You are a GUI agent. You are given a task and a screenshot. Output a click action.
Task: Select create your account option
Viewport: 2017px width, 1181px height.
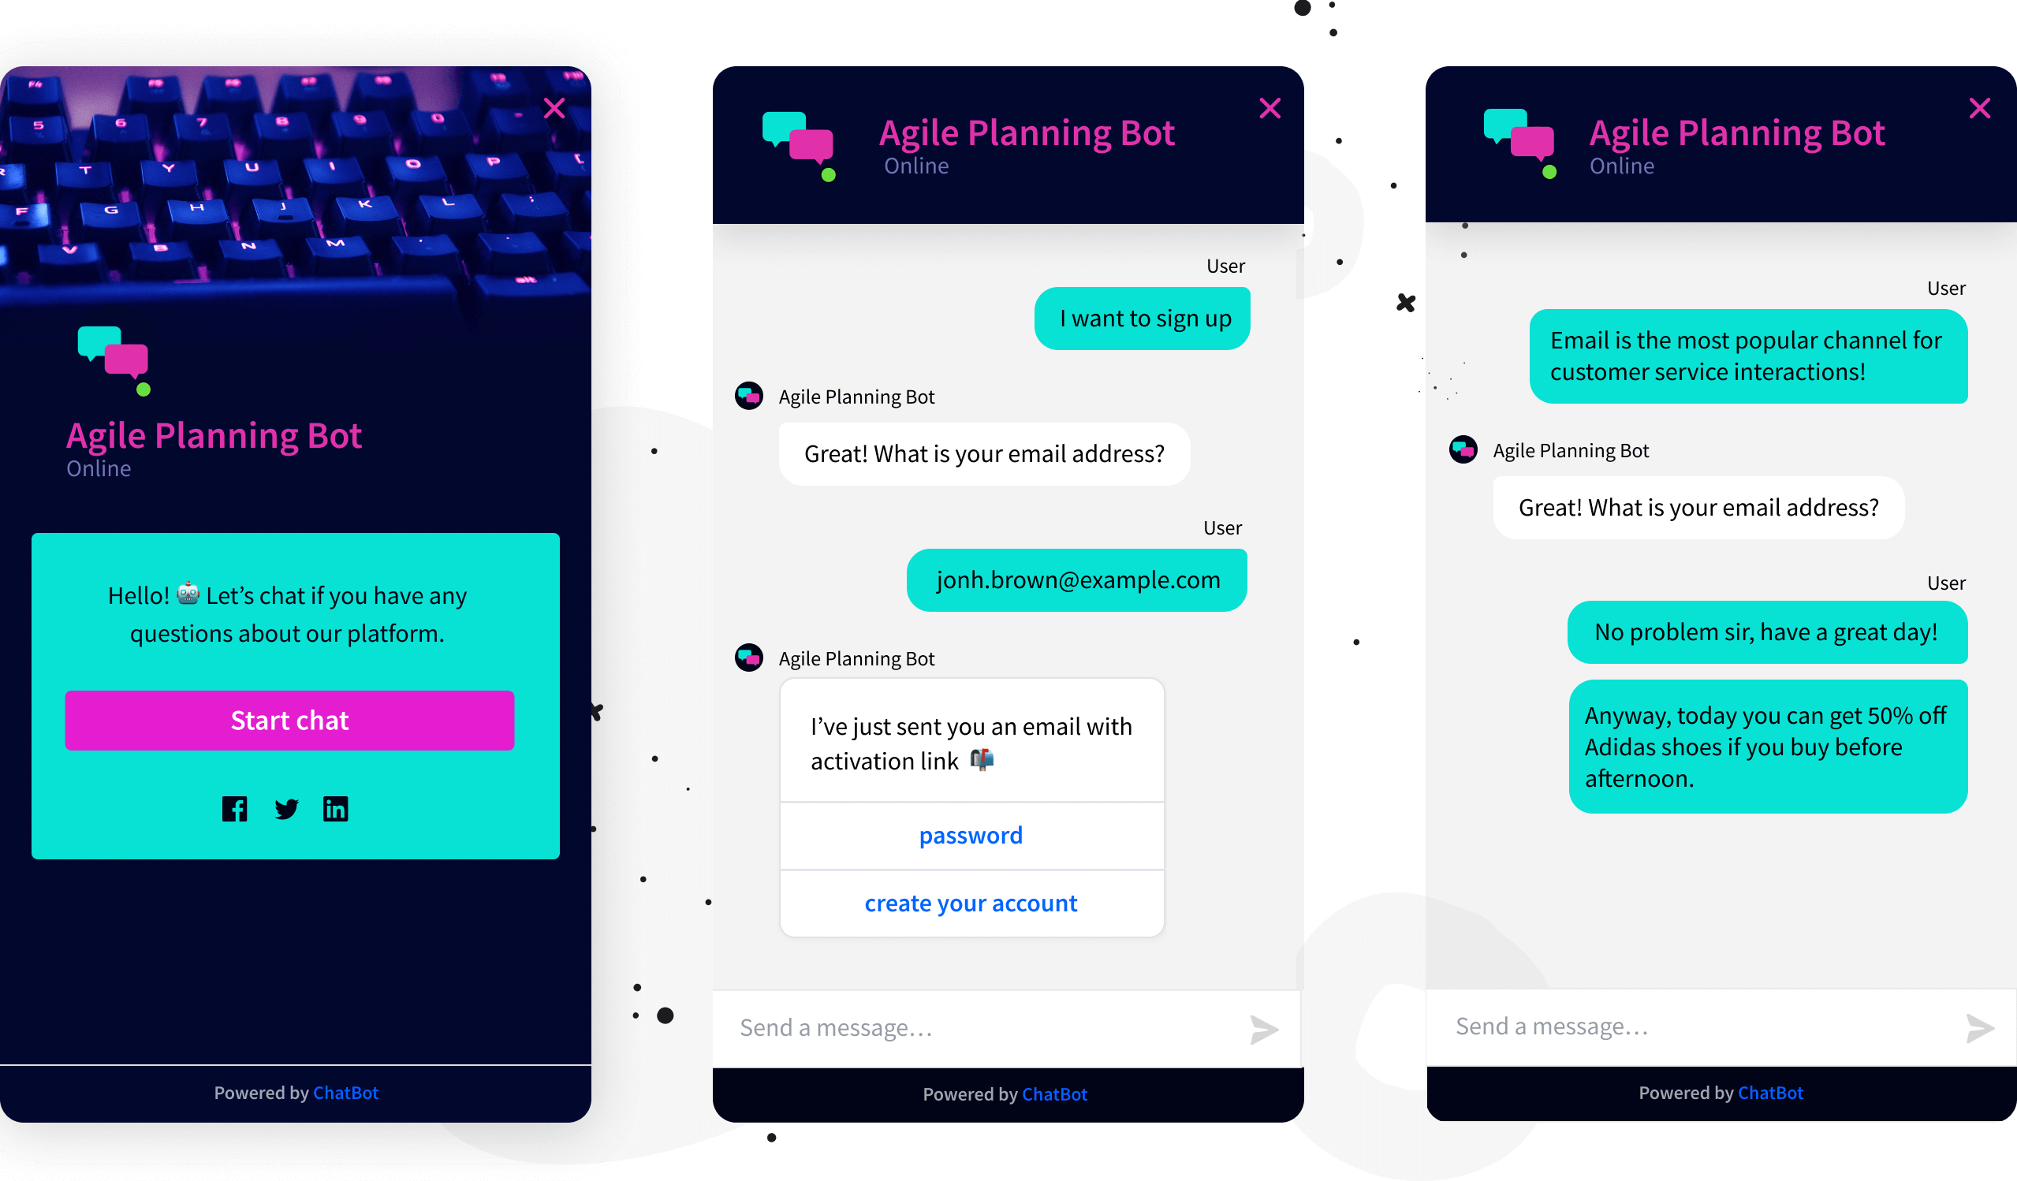click(970, 901)
